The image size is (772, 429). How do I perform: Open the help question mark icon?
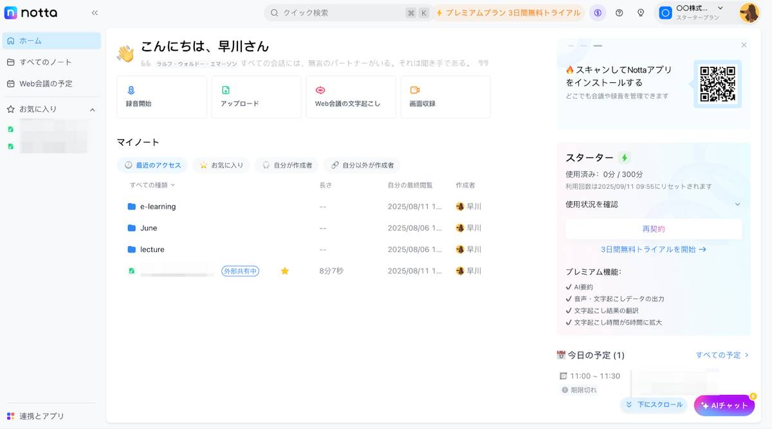coord(620,13)
